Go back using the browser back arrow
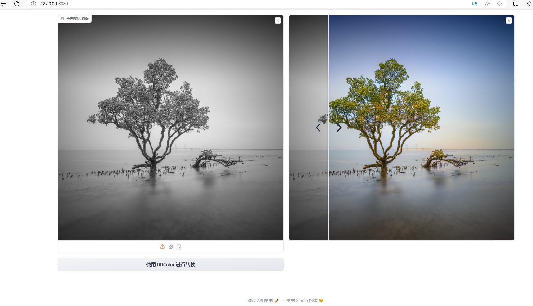 pos(3,4)
